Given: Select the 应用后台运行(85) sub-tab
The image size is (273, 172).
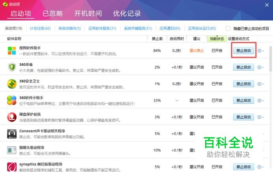Looking at the screenshot, I should point(202,28).
